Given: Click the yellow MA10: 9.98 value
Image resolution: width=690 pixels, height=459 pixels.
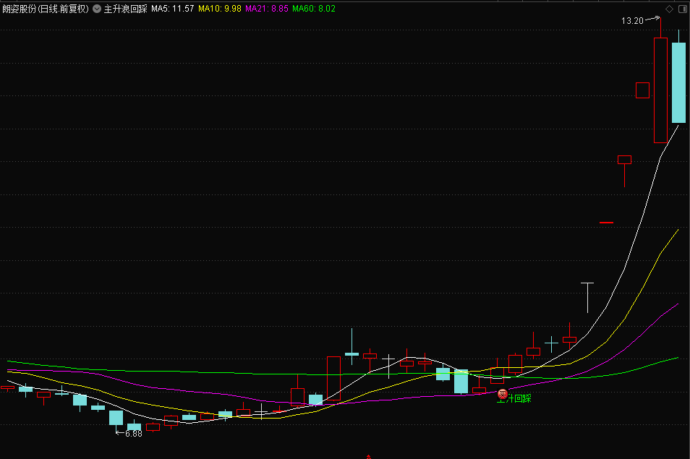Looking at the screenshot, I should coord(220,9).
